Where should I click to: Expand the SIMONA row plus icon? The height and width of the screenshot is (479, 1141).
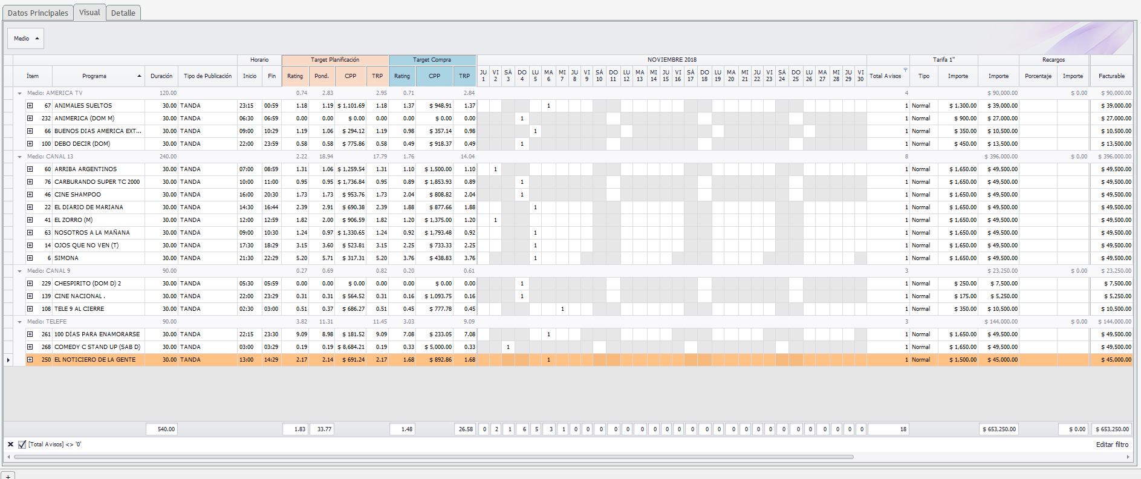point(30,258)
